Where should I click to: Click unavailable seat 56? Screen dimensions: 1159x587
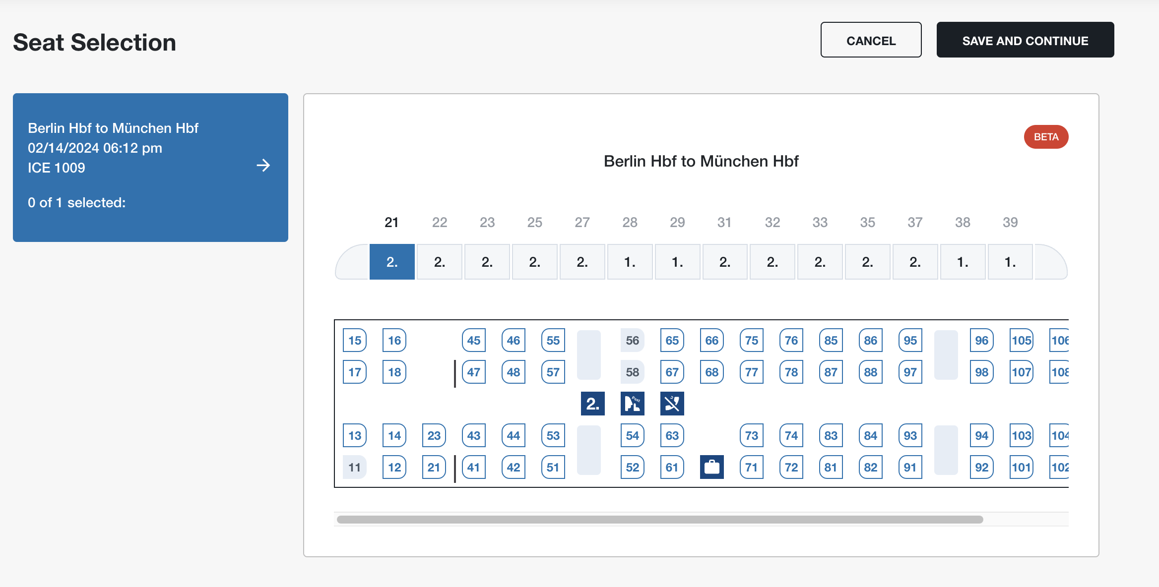pos(633,340)
